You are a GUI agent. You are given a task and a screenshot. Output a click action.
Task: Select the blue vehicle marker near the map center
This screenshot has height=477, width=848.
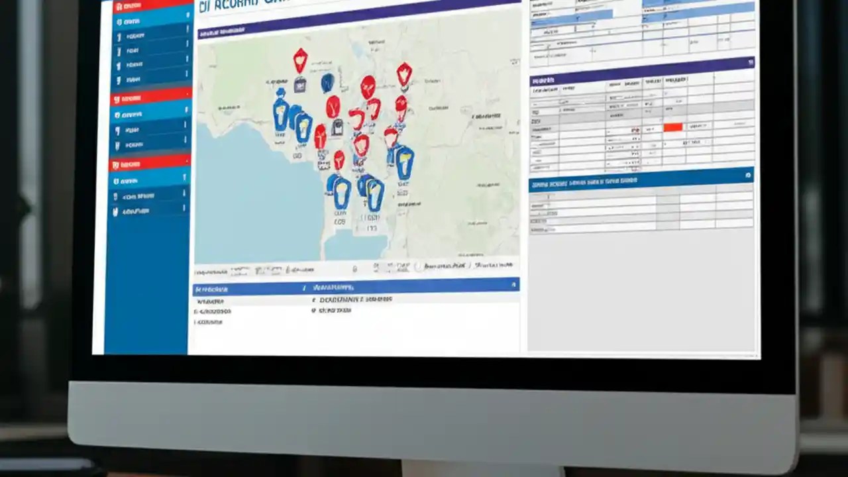[x=405, y=161]
